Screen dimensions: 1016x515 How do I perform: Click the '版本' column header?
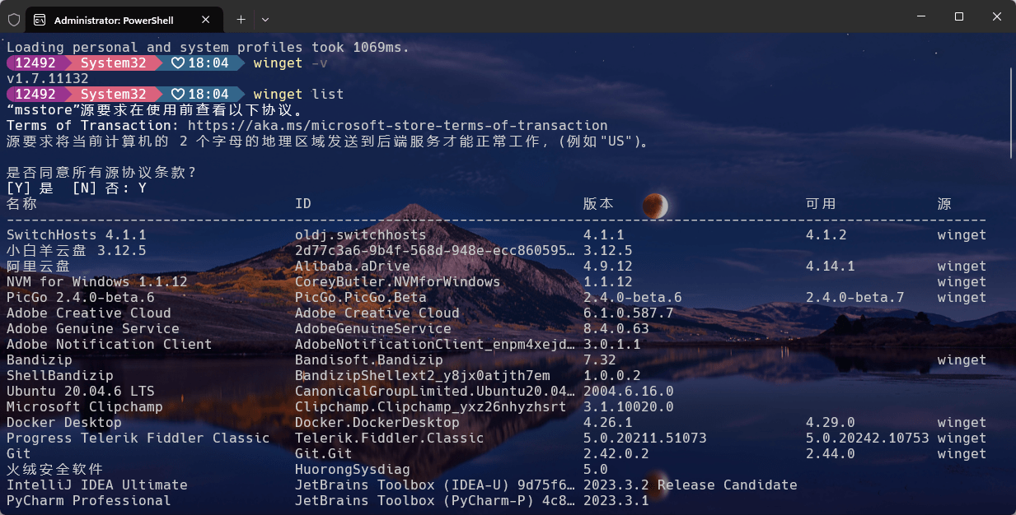pyautogui.click(x=598, y=204)
